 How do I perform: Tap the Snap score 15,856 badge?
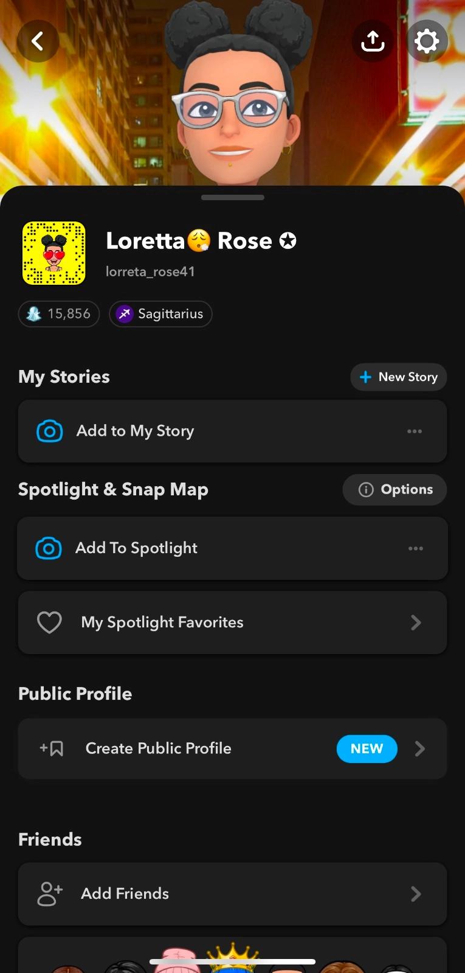coord(59,314)
